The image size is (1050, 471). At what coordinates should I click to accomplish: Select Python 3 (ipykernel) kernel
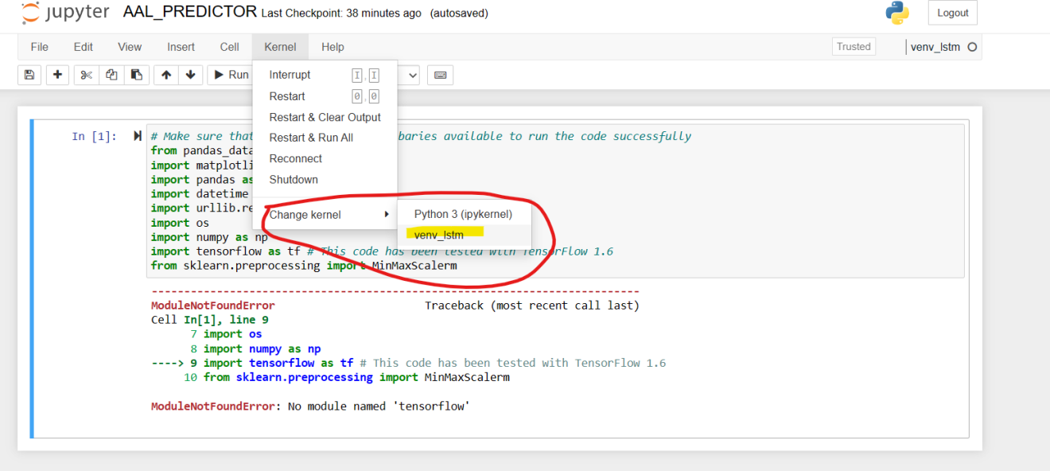[x=463, y=214]
